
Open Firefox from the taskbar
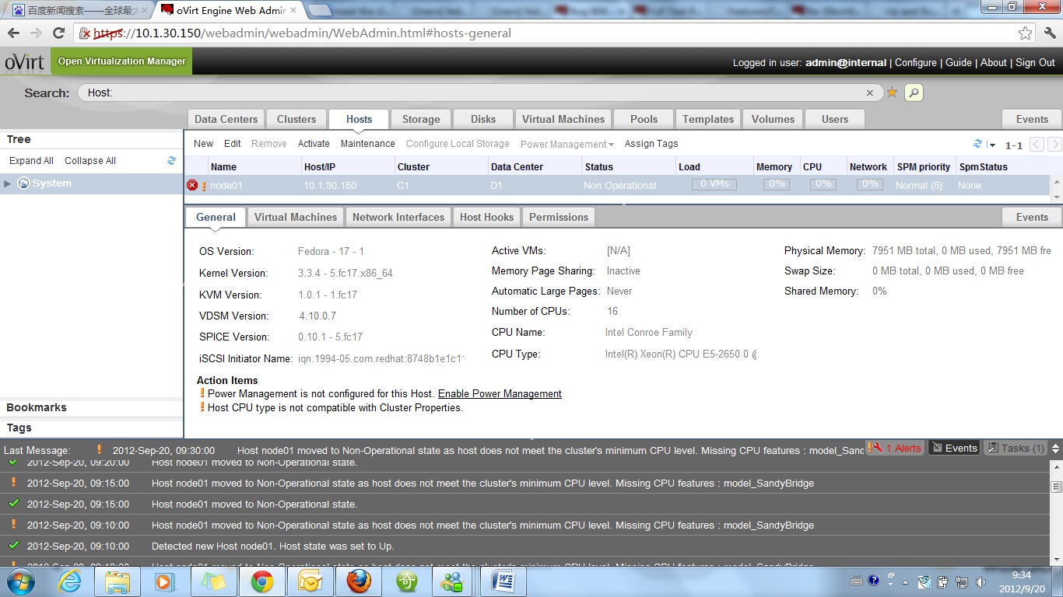coord(358,581)
